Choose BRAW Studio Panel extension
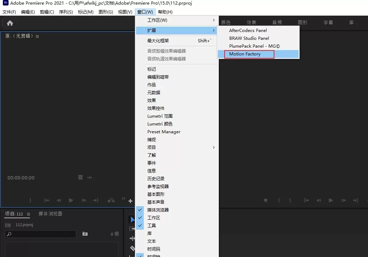Viewport: 368px width, 257px height. coord(258,38)
